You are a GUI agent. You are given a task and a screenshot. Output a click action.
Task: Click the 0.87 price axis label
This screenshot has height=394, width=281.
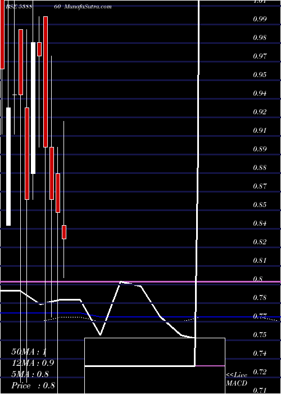pyautogui.click(x=260, y=186)
